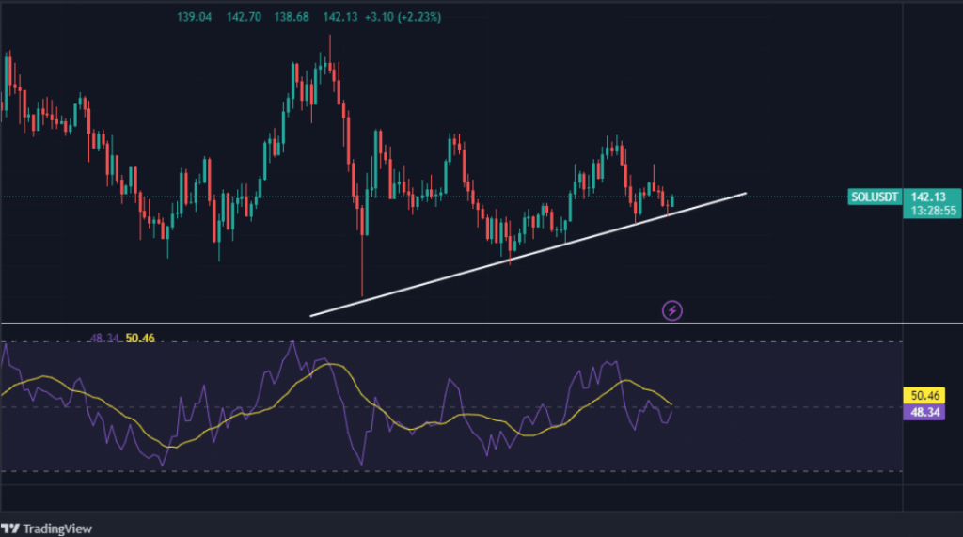Click the high price value 142.70
963x537 pixels.
244,17
